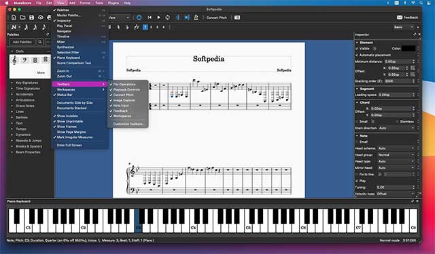Toggle MIDI input toolbar icon
435x254 pixels.
click(x=139, y=18)
